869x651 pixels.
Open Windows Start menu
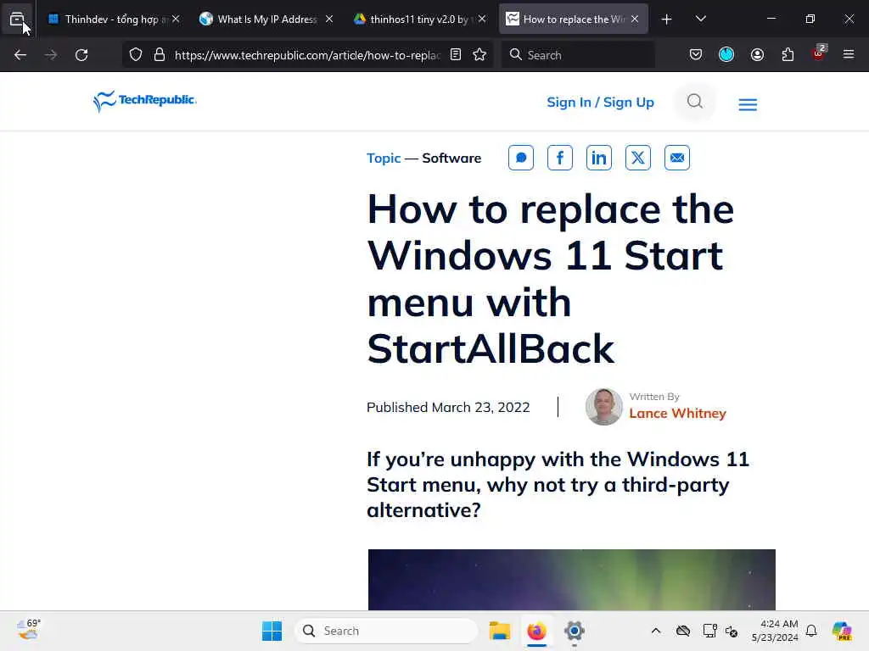tap(272, 631)
